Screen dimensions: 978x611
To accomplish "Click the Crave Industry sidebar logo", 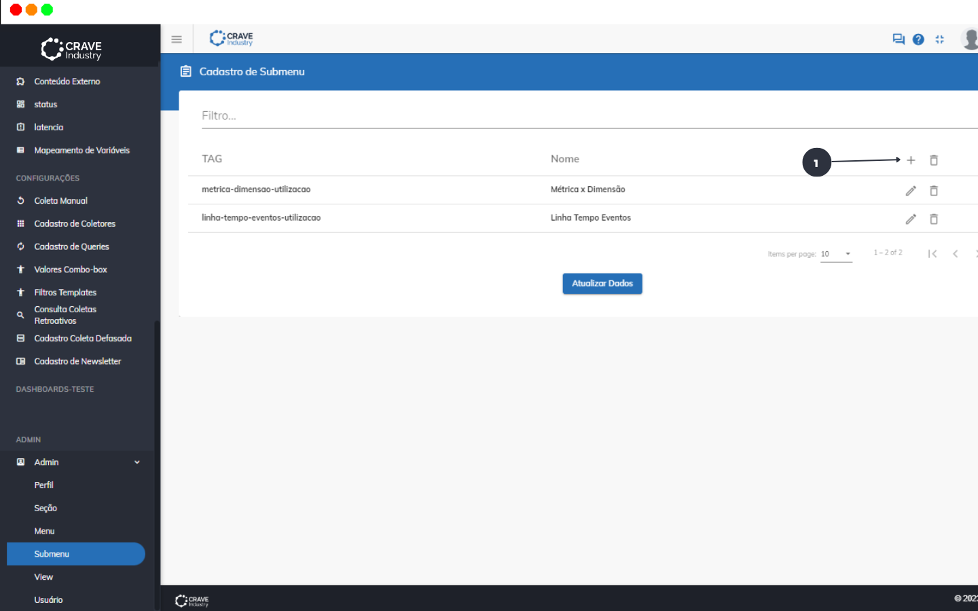I will (71, 49).
